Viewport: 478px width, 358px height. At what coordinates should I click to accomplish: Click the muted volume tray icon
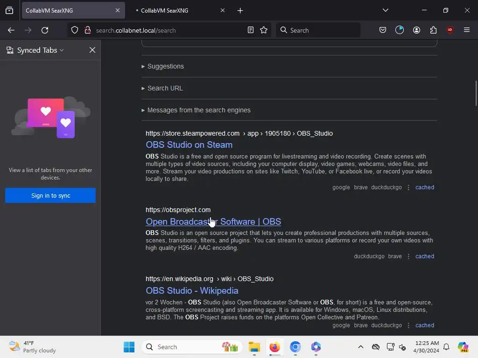click(402, 347)
